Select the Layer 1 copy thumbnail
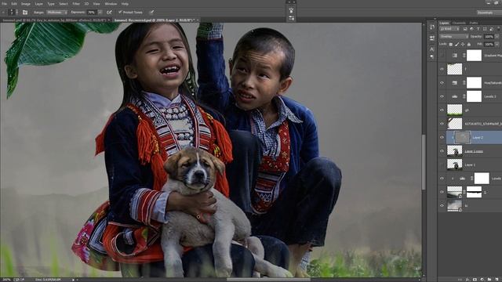 click(455, 151)
